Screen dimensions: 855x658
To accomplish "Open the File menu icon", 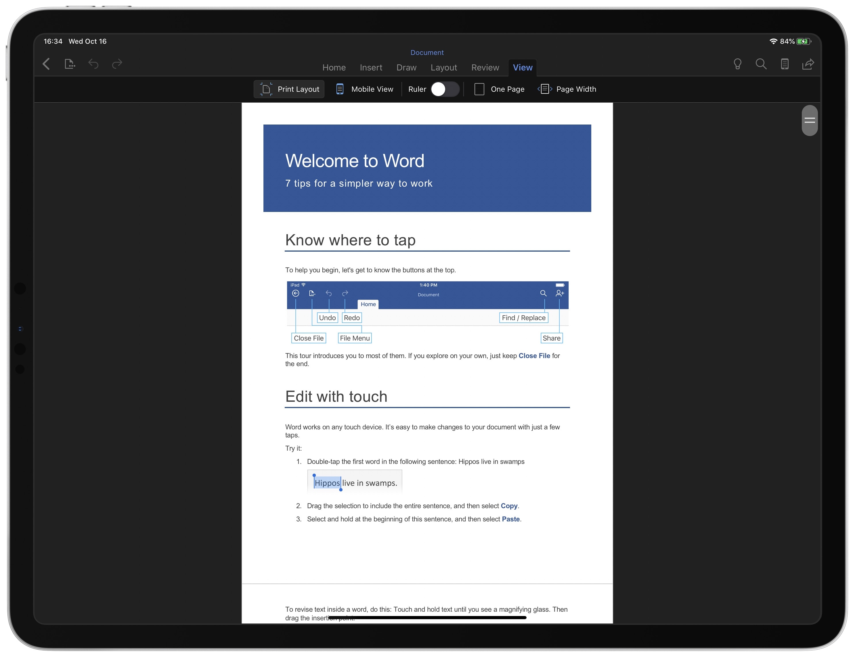I will (x=70, y=64).
